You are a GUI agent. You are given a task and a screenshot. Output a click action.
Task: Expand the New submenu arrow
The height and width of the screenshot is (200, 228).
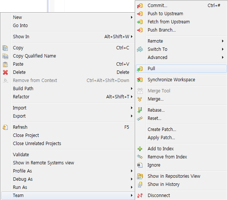132,17
